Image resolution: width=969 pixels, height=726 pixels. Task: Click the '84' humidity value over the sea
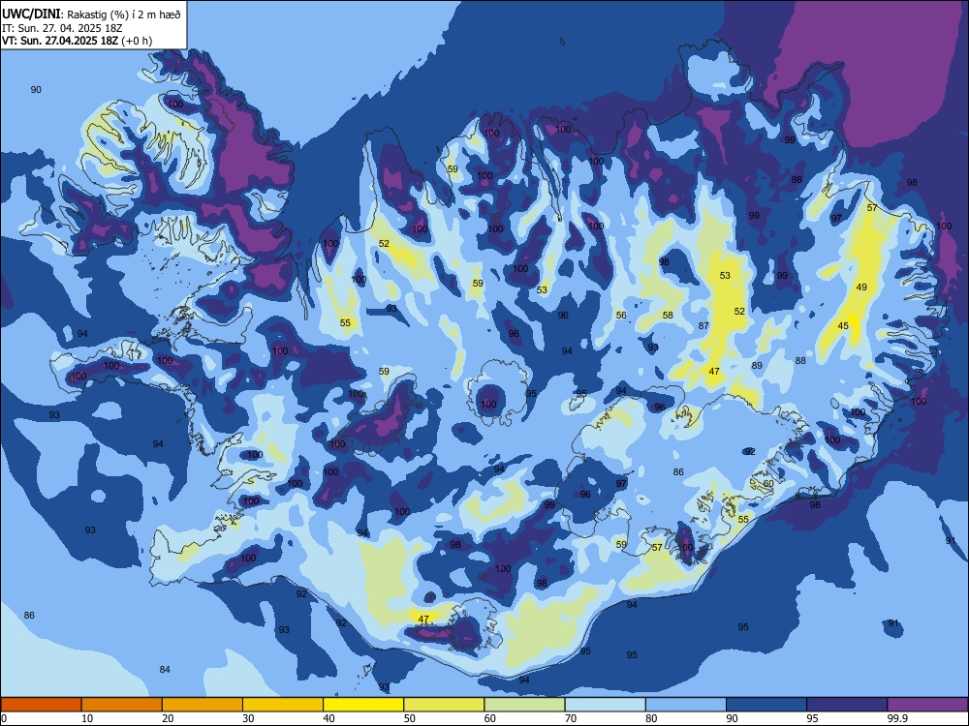click(165, 669)
